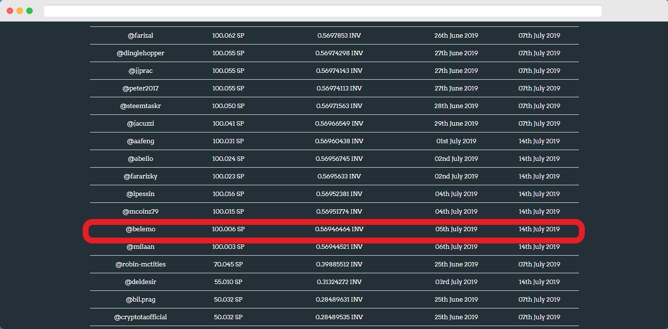Open the @fararizky username link
Viewport: 668px width, 329px height.
(x=140, y=176)
